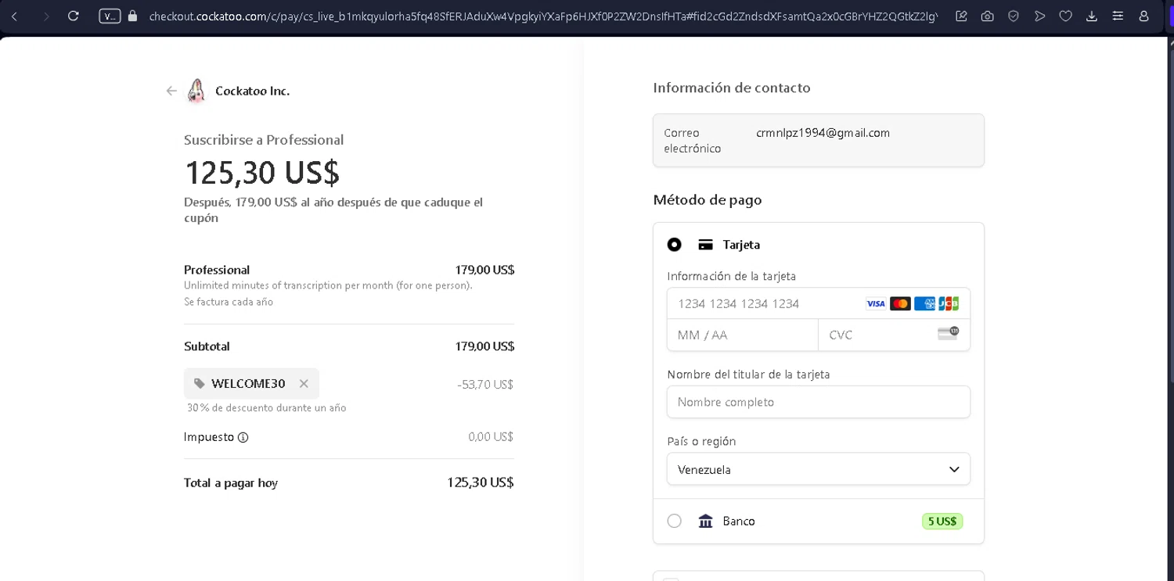This screenshot has width=1174, height=581.
Task: Click the Impuesto info icon
Action: tap(243, 437)
